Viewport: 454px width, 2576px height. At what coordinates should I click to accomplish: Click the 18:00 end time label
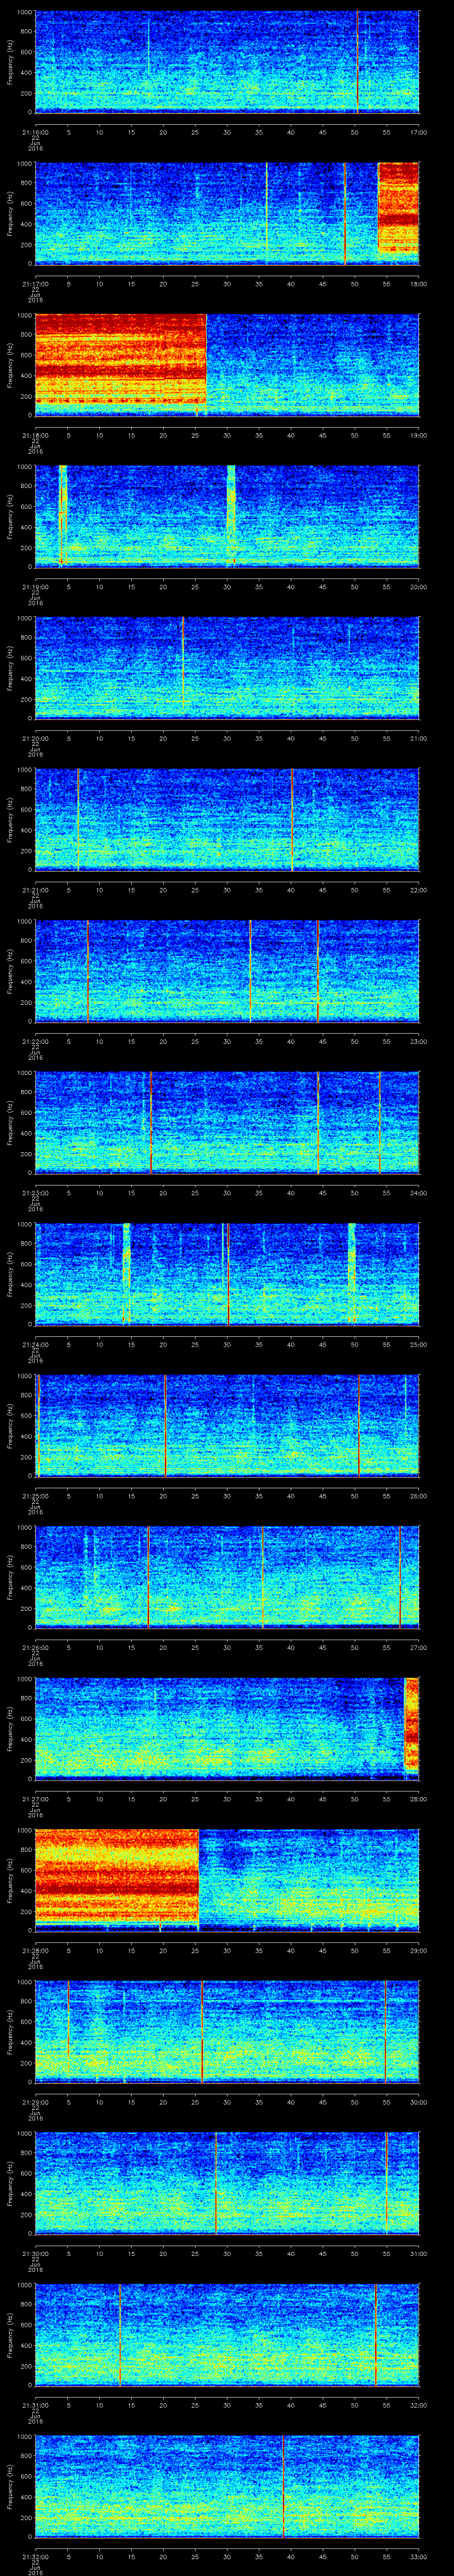418,284
